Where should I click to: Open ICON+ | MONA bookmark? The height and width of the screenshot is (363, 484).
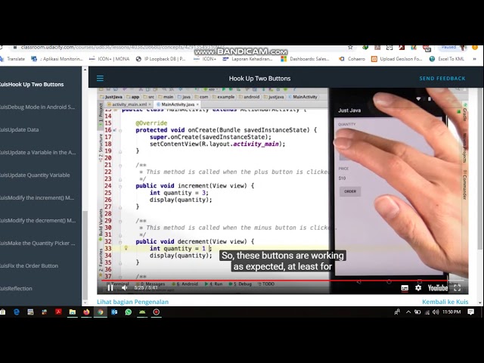109,59
